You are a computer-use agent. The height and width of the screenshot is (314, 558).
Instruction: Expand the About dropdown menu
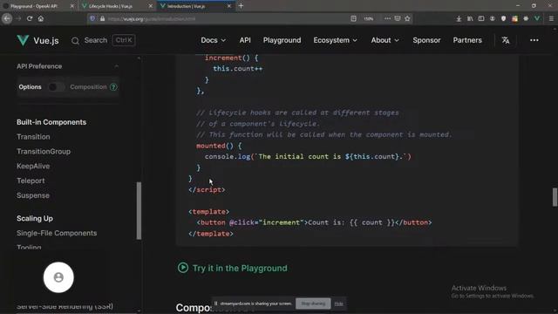click(384, 40)
